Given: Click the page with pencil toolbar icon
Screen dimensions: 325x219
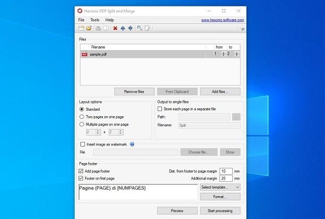Looking at the screenshot, I should click(x=148, y=28).
